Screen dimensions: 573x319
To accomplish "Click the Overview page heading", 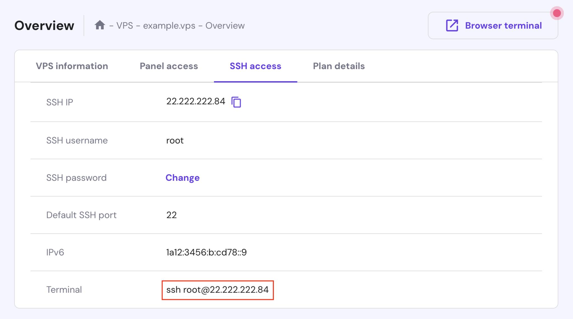I will (44, 25).
